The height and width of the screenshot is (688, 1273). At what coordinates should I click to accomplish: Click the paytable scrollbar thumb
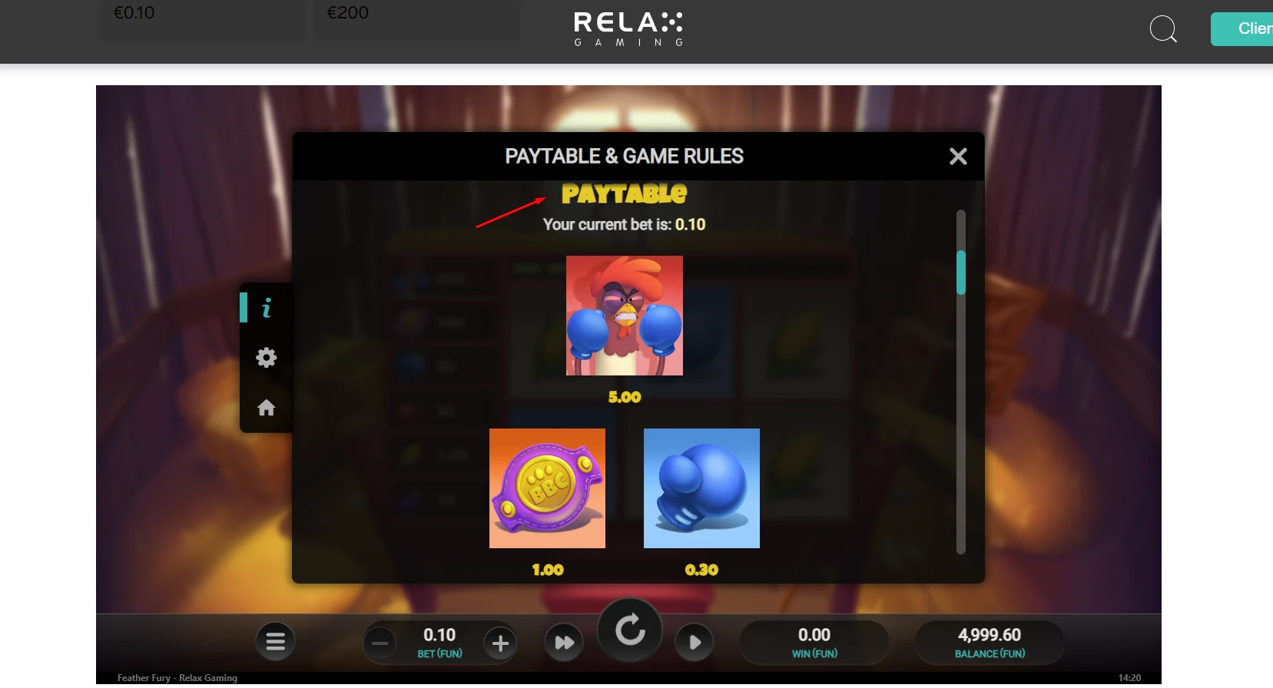pyautogui.click(x=960, y=272)
